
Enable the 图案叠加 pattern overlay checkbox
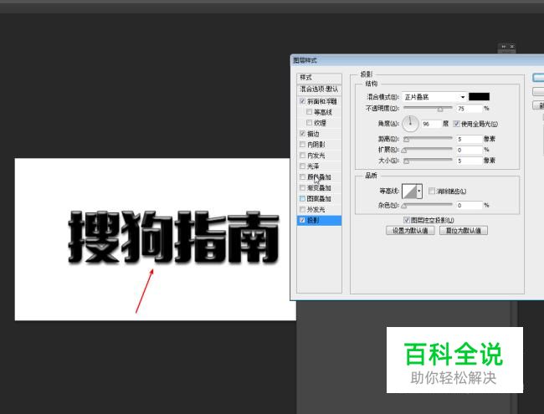[302, 199]
